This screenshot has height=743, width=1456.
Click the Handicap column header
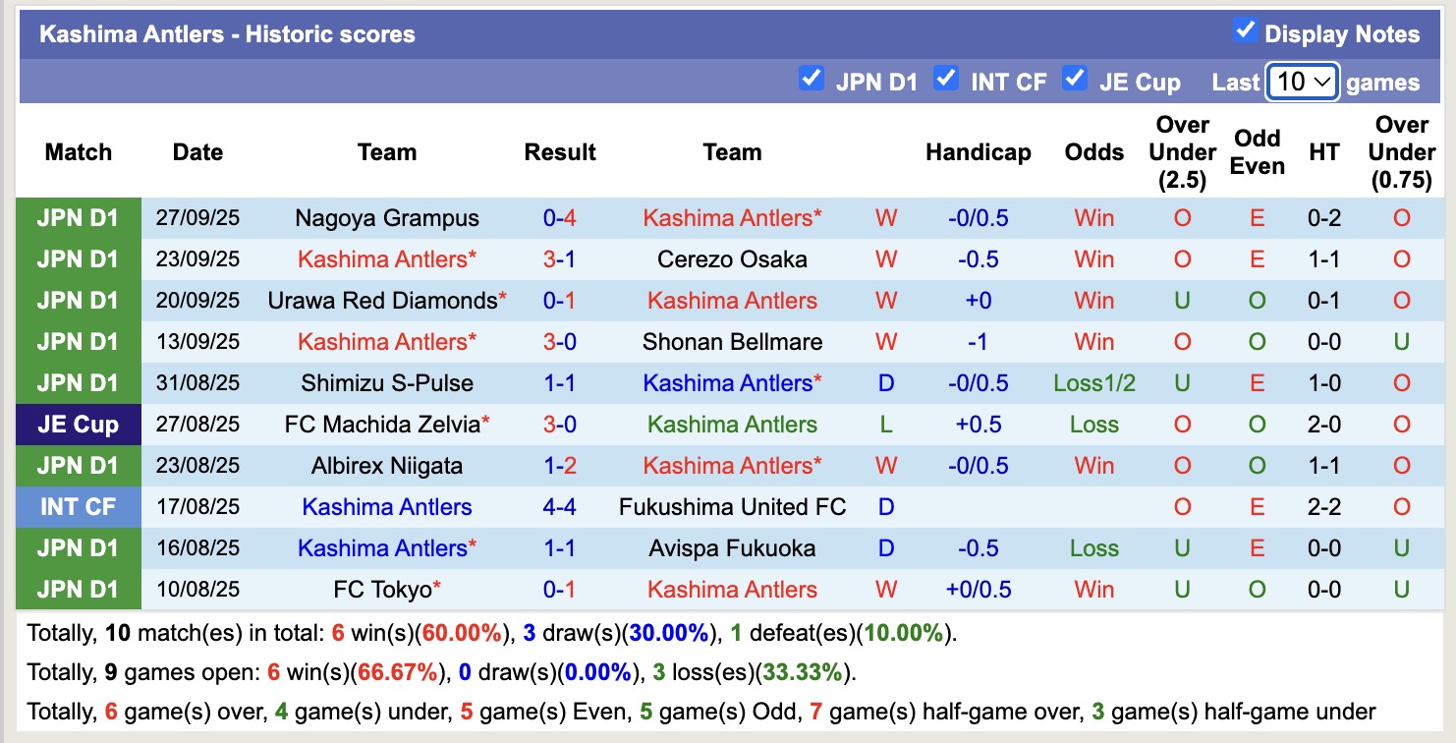978,152
